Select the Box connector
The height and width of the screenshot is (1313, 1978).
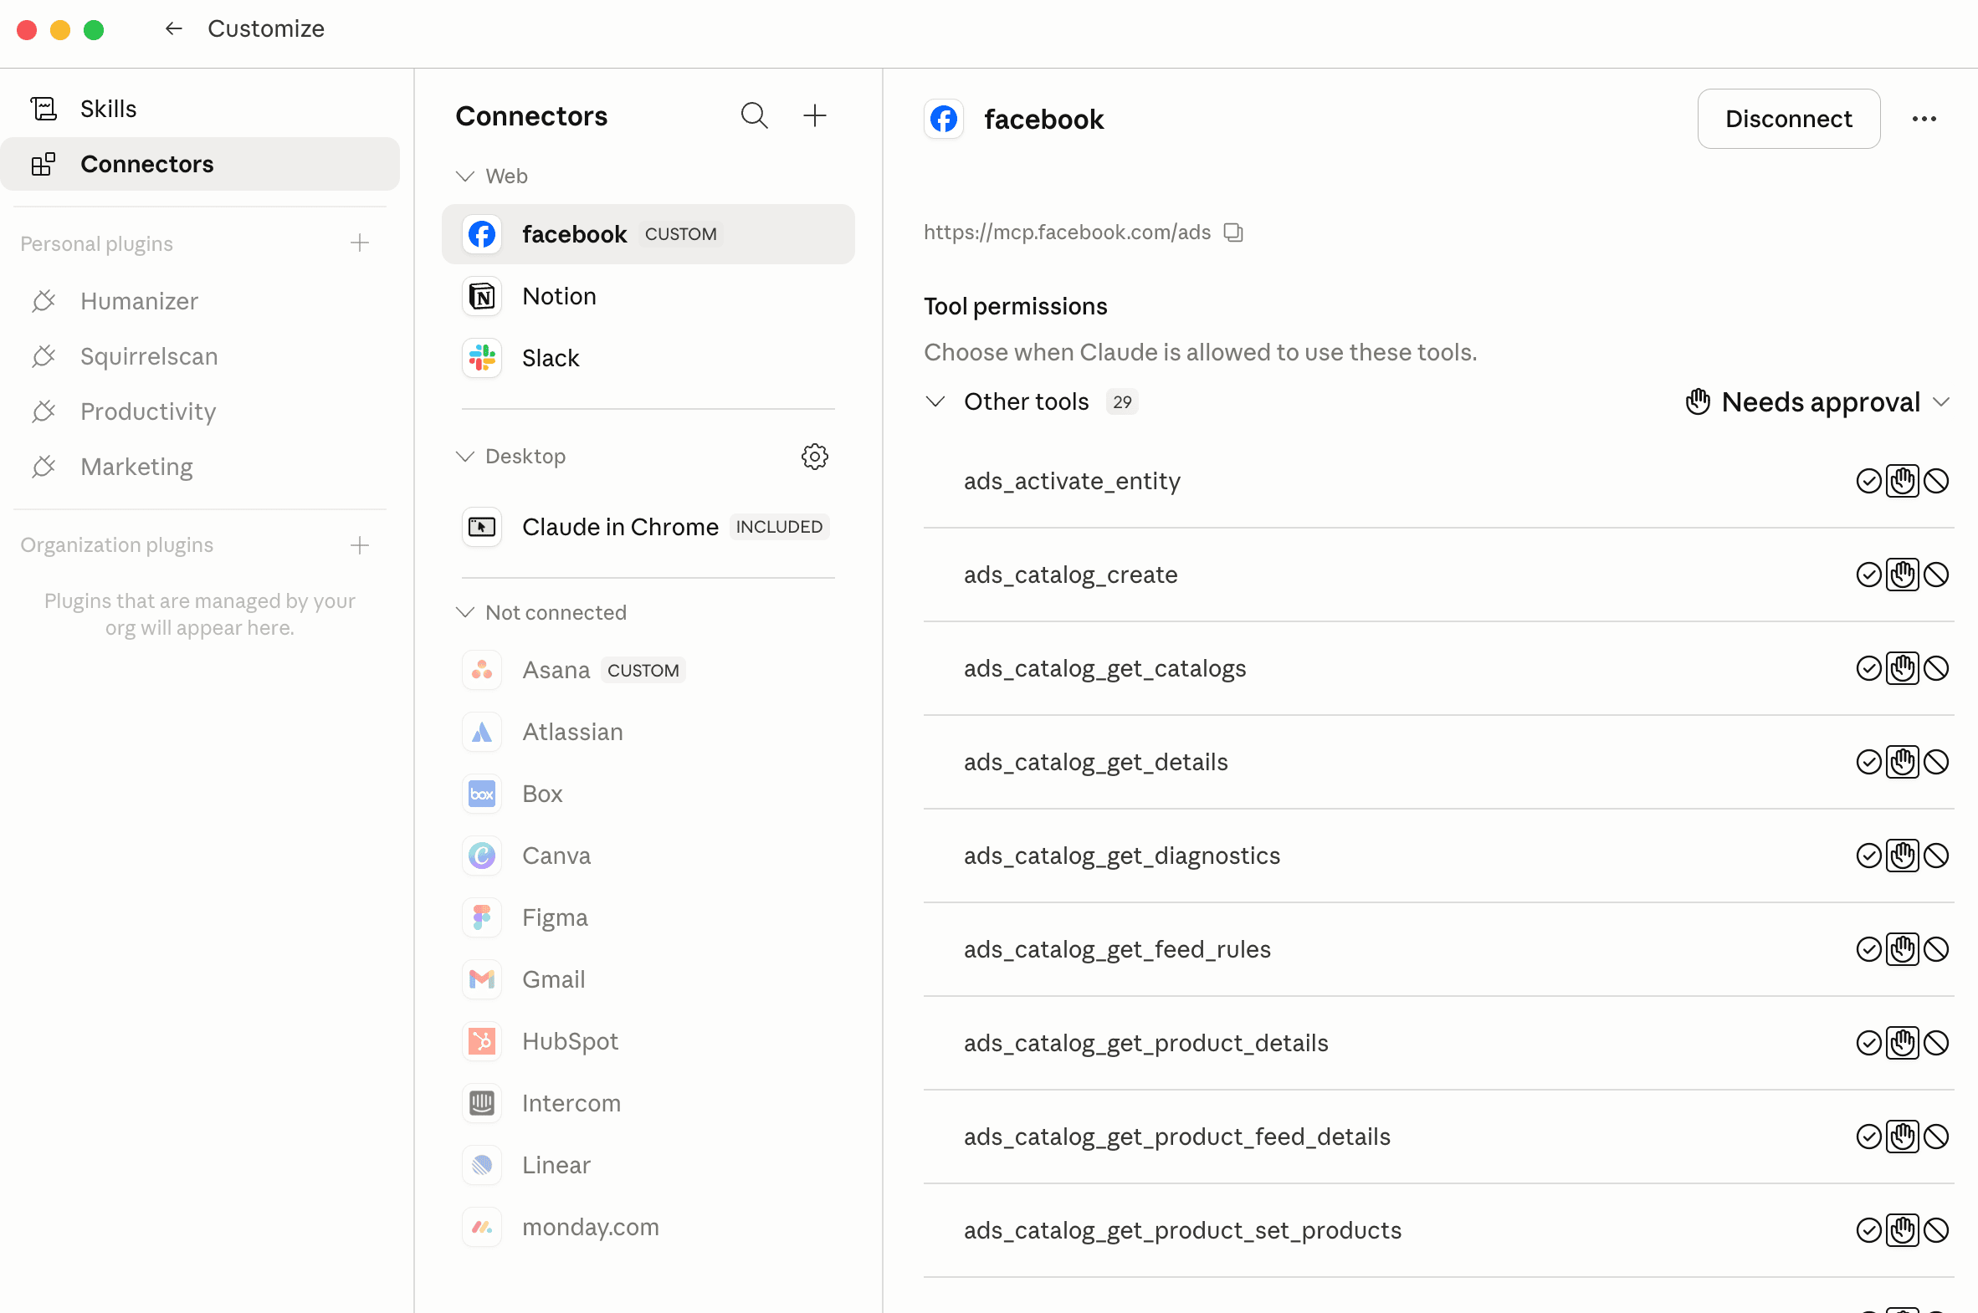648,794
